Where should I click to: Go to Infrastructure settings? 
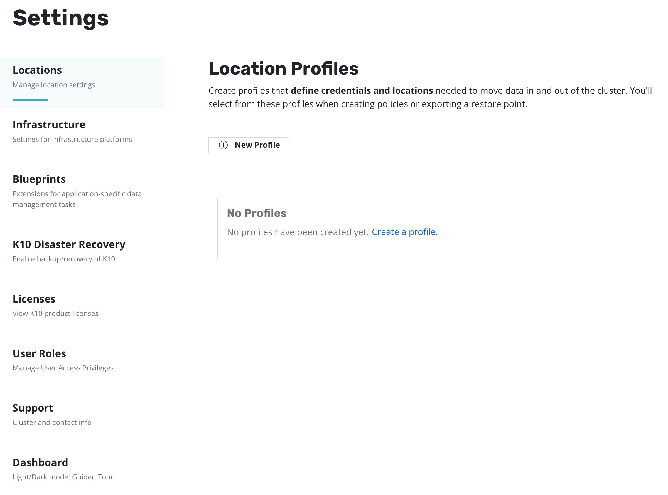click(x=49, y=125)
